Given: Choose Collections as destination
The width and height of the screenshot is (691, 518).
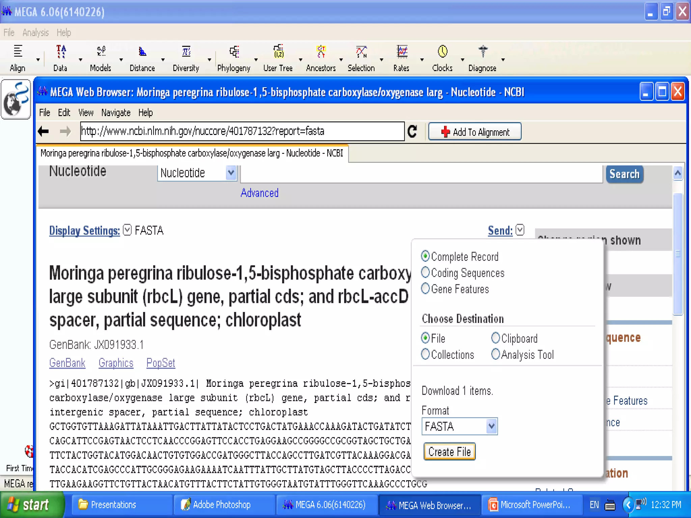Looking at the screenshot, I should (x=425, y=354).
